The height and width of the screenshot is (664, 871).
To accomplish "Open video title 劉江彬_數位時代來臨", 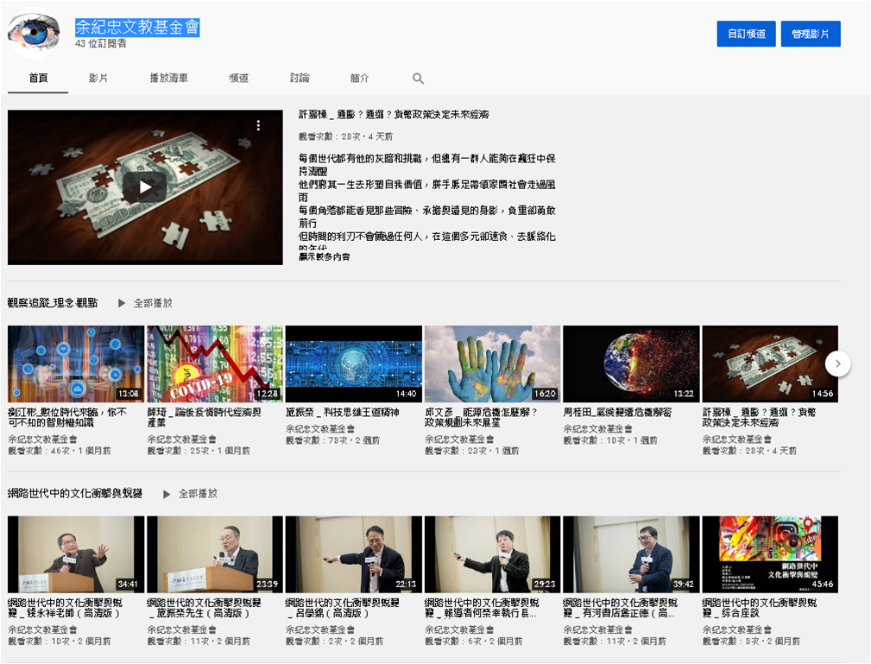I will click(x=67, y=417).
